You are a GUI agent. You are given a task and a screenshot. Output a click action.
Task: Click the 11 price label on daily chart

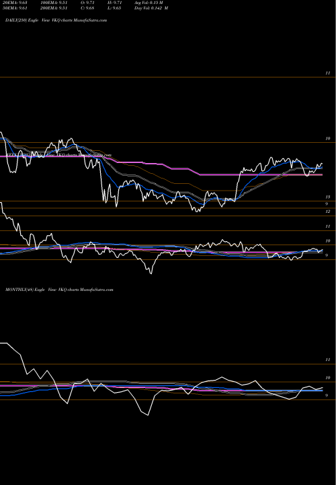click(328, 73)
